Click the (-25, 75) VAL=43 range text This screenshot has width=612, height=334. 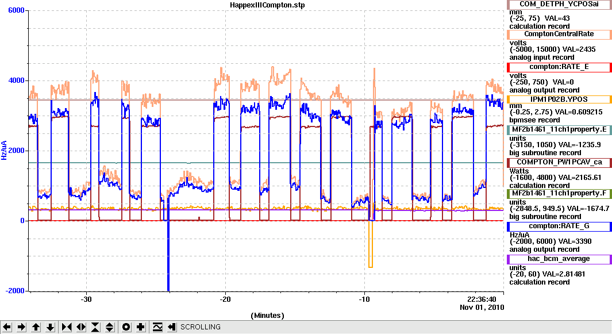540,18
